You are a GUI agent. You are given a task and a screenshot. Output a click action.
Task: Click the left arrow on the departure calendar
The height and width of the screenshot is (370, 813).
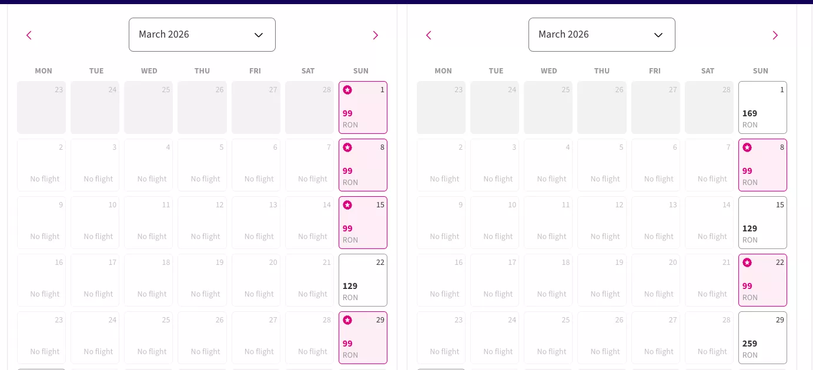coord(29,35)
